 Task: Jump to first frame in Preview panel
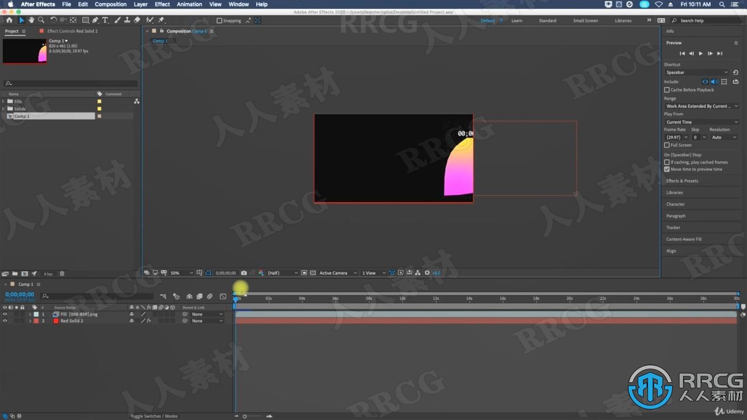pos(682,53)
